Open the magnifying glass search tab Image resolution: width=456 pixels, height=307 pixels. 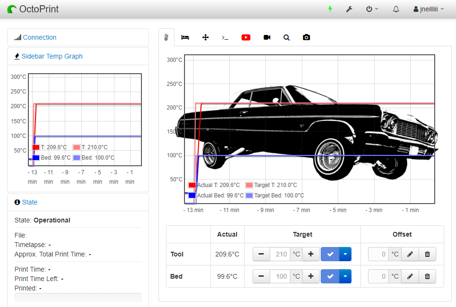tap(287, 37)
